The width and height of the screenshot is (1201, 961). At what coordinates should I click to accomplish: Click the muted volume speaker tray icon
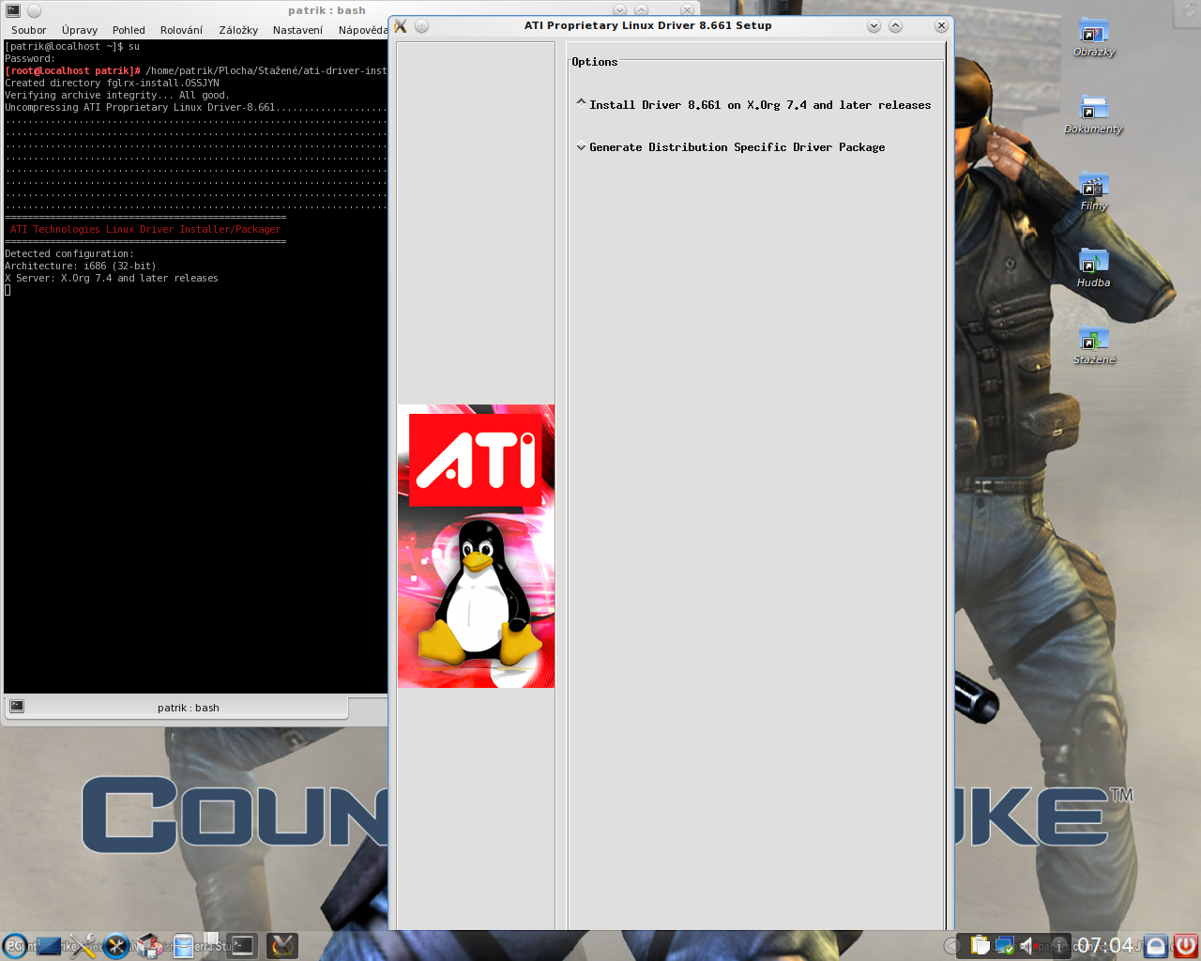tap(1029, 946)
